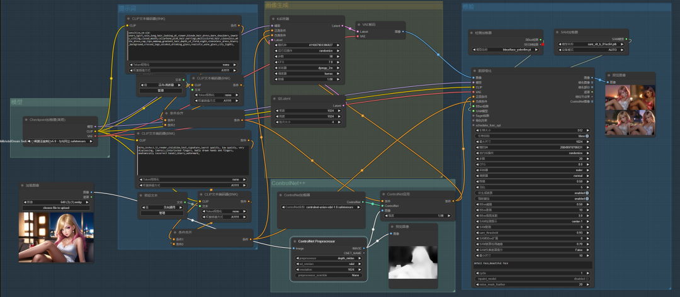Image resolution: width=680 pixels, height=297 pixels.
Task: Click the 检测加载器 node collapse dot
Action: 472,33
